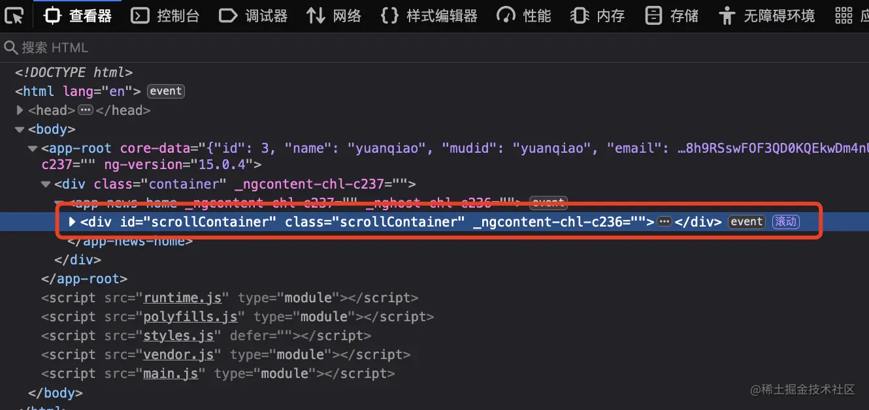Click the event badge on html element

pyautogui.click(x=166, y=91)
